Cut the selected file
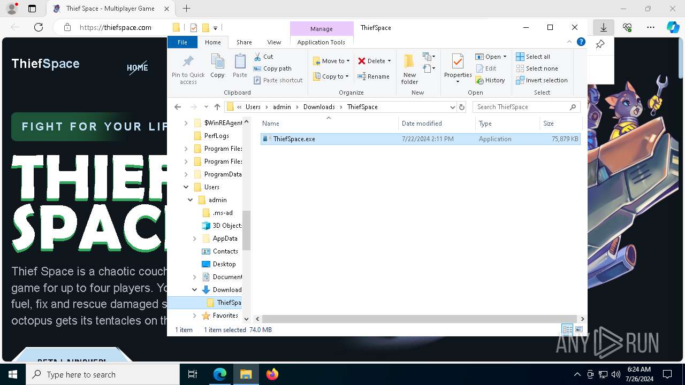The image size is (685, 385). (x=263, y=56)
